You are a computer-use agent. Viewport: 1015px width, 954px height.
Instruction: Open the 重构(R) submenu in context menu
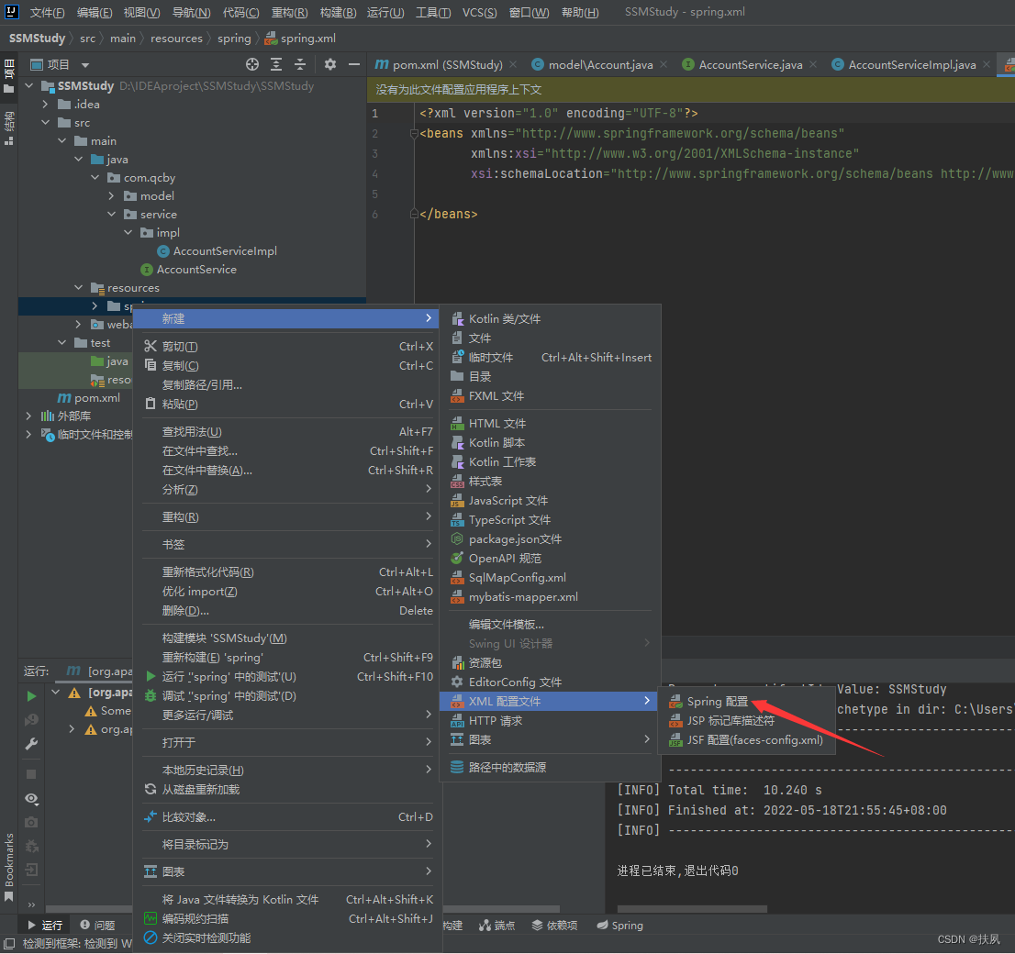(288, 517)
